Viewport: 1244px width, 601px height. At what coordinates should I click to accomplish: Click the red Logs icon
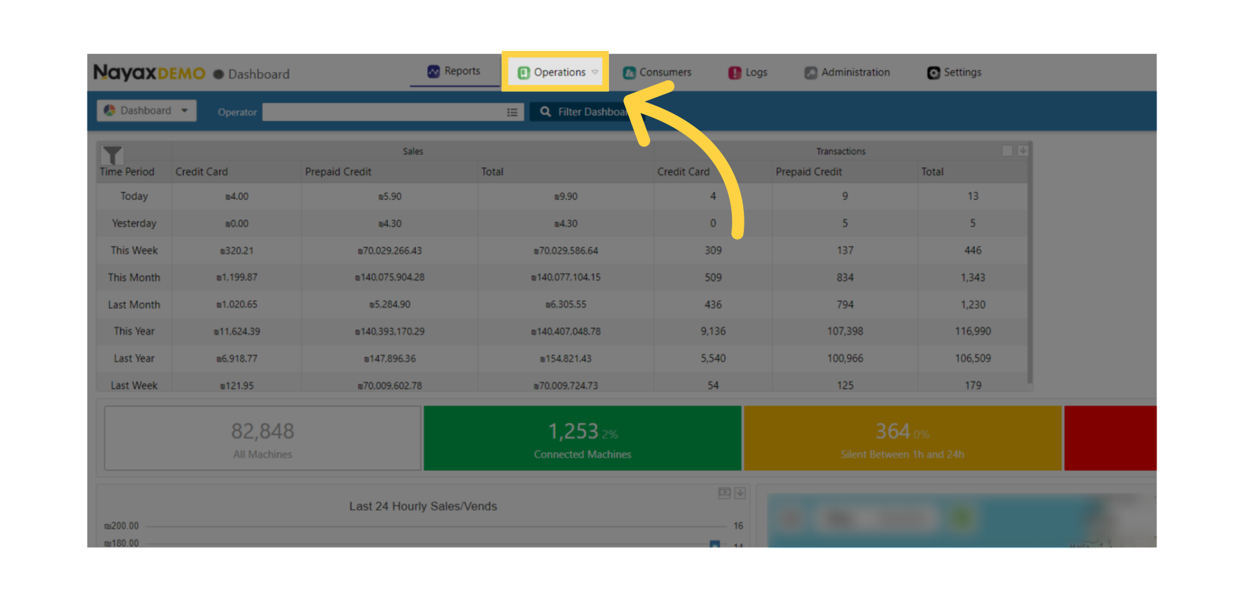click(x=735, y=73)
